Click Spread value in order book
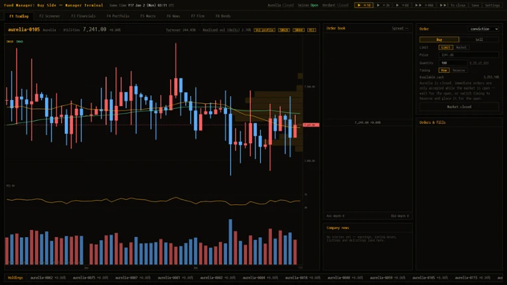This screenshot has width=507, height=285. point(400,28)
